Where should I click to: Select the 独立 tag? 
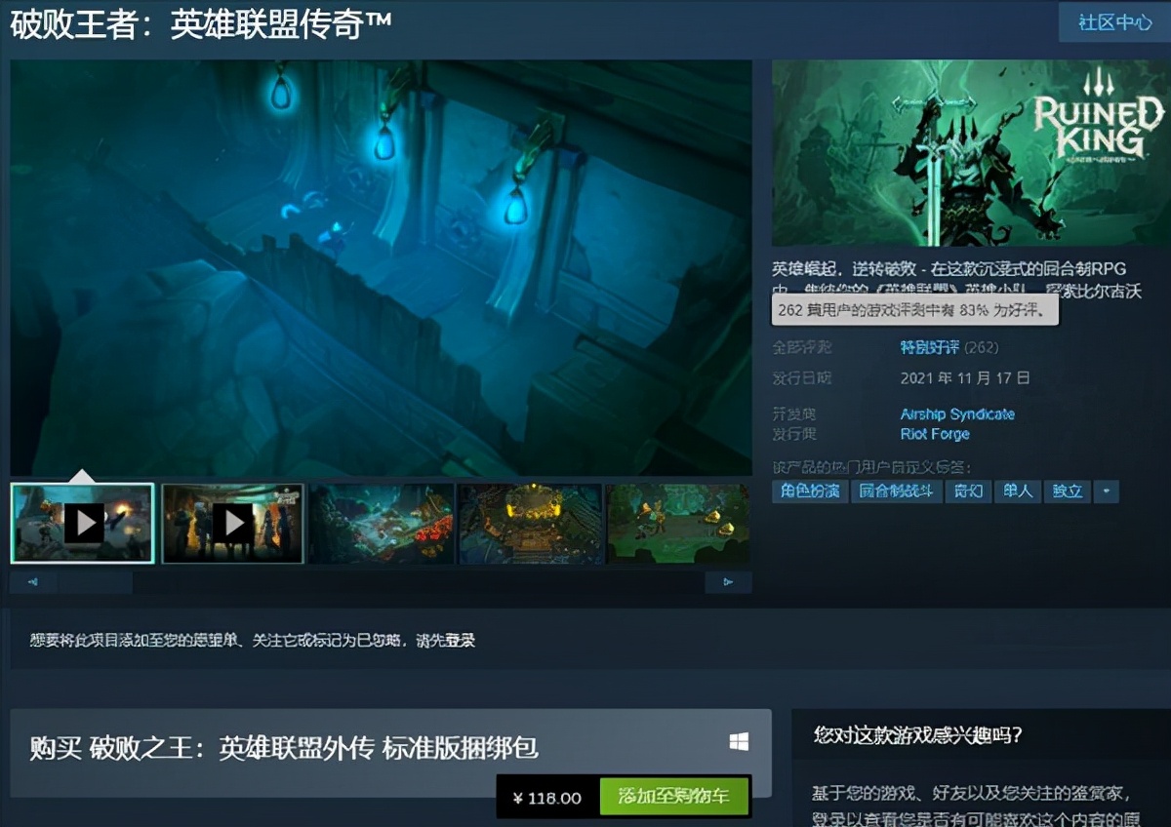point(1068,492)
